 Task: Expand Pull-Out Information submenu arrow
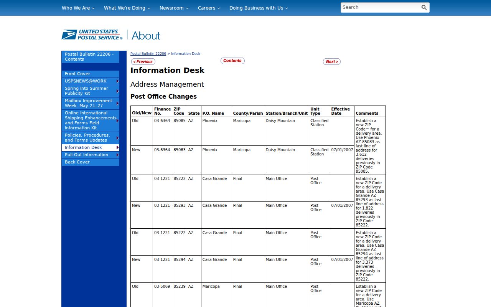tap(117, 155)
